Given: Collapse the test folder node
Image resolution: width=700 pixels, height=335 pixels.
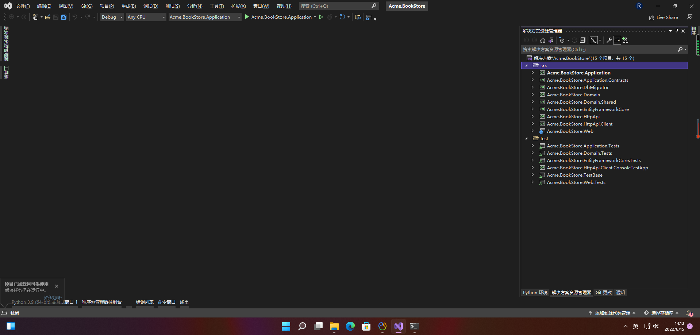Looking at the screenshot, I should click(x=526, y=138).
